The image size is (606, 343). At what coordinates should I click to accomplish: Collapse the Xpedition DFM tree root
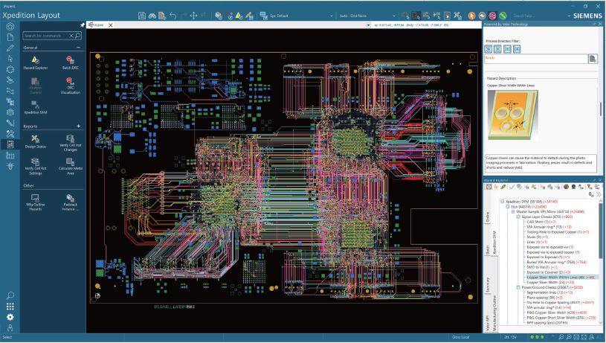click(x=503, y=202)
